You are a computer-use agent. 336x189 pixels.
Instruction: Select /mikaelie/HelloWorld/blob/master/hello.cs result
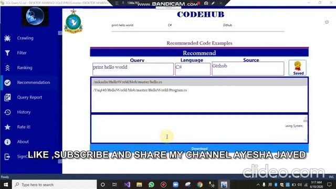[x=199, y=82]
